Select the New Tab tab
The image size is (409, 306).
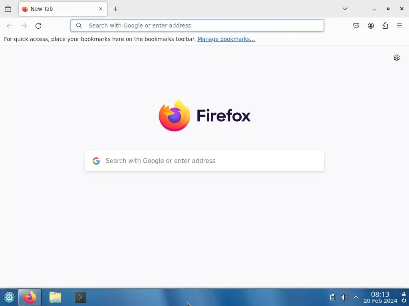coord(63,9)
